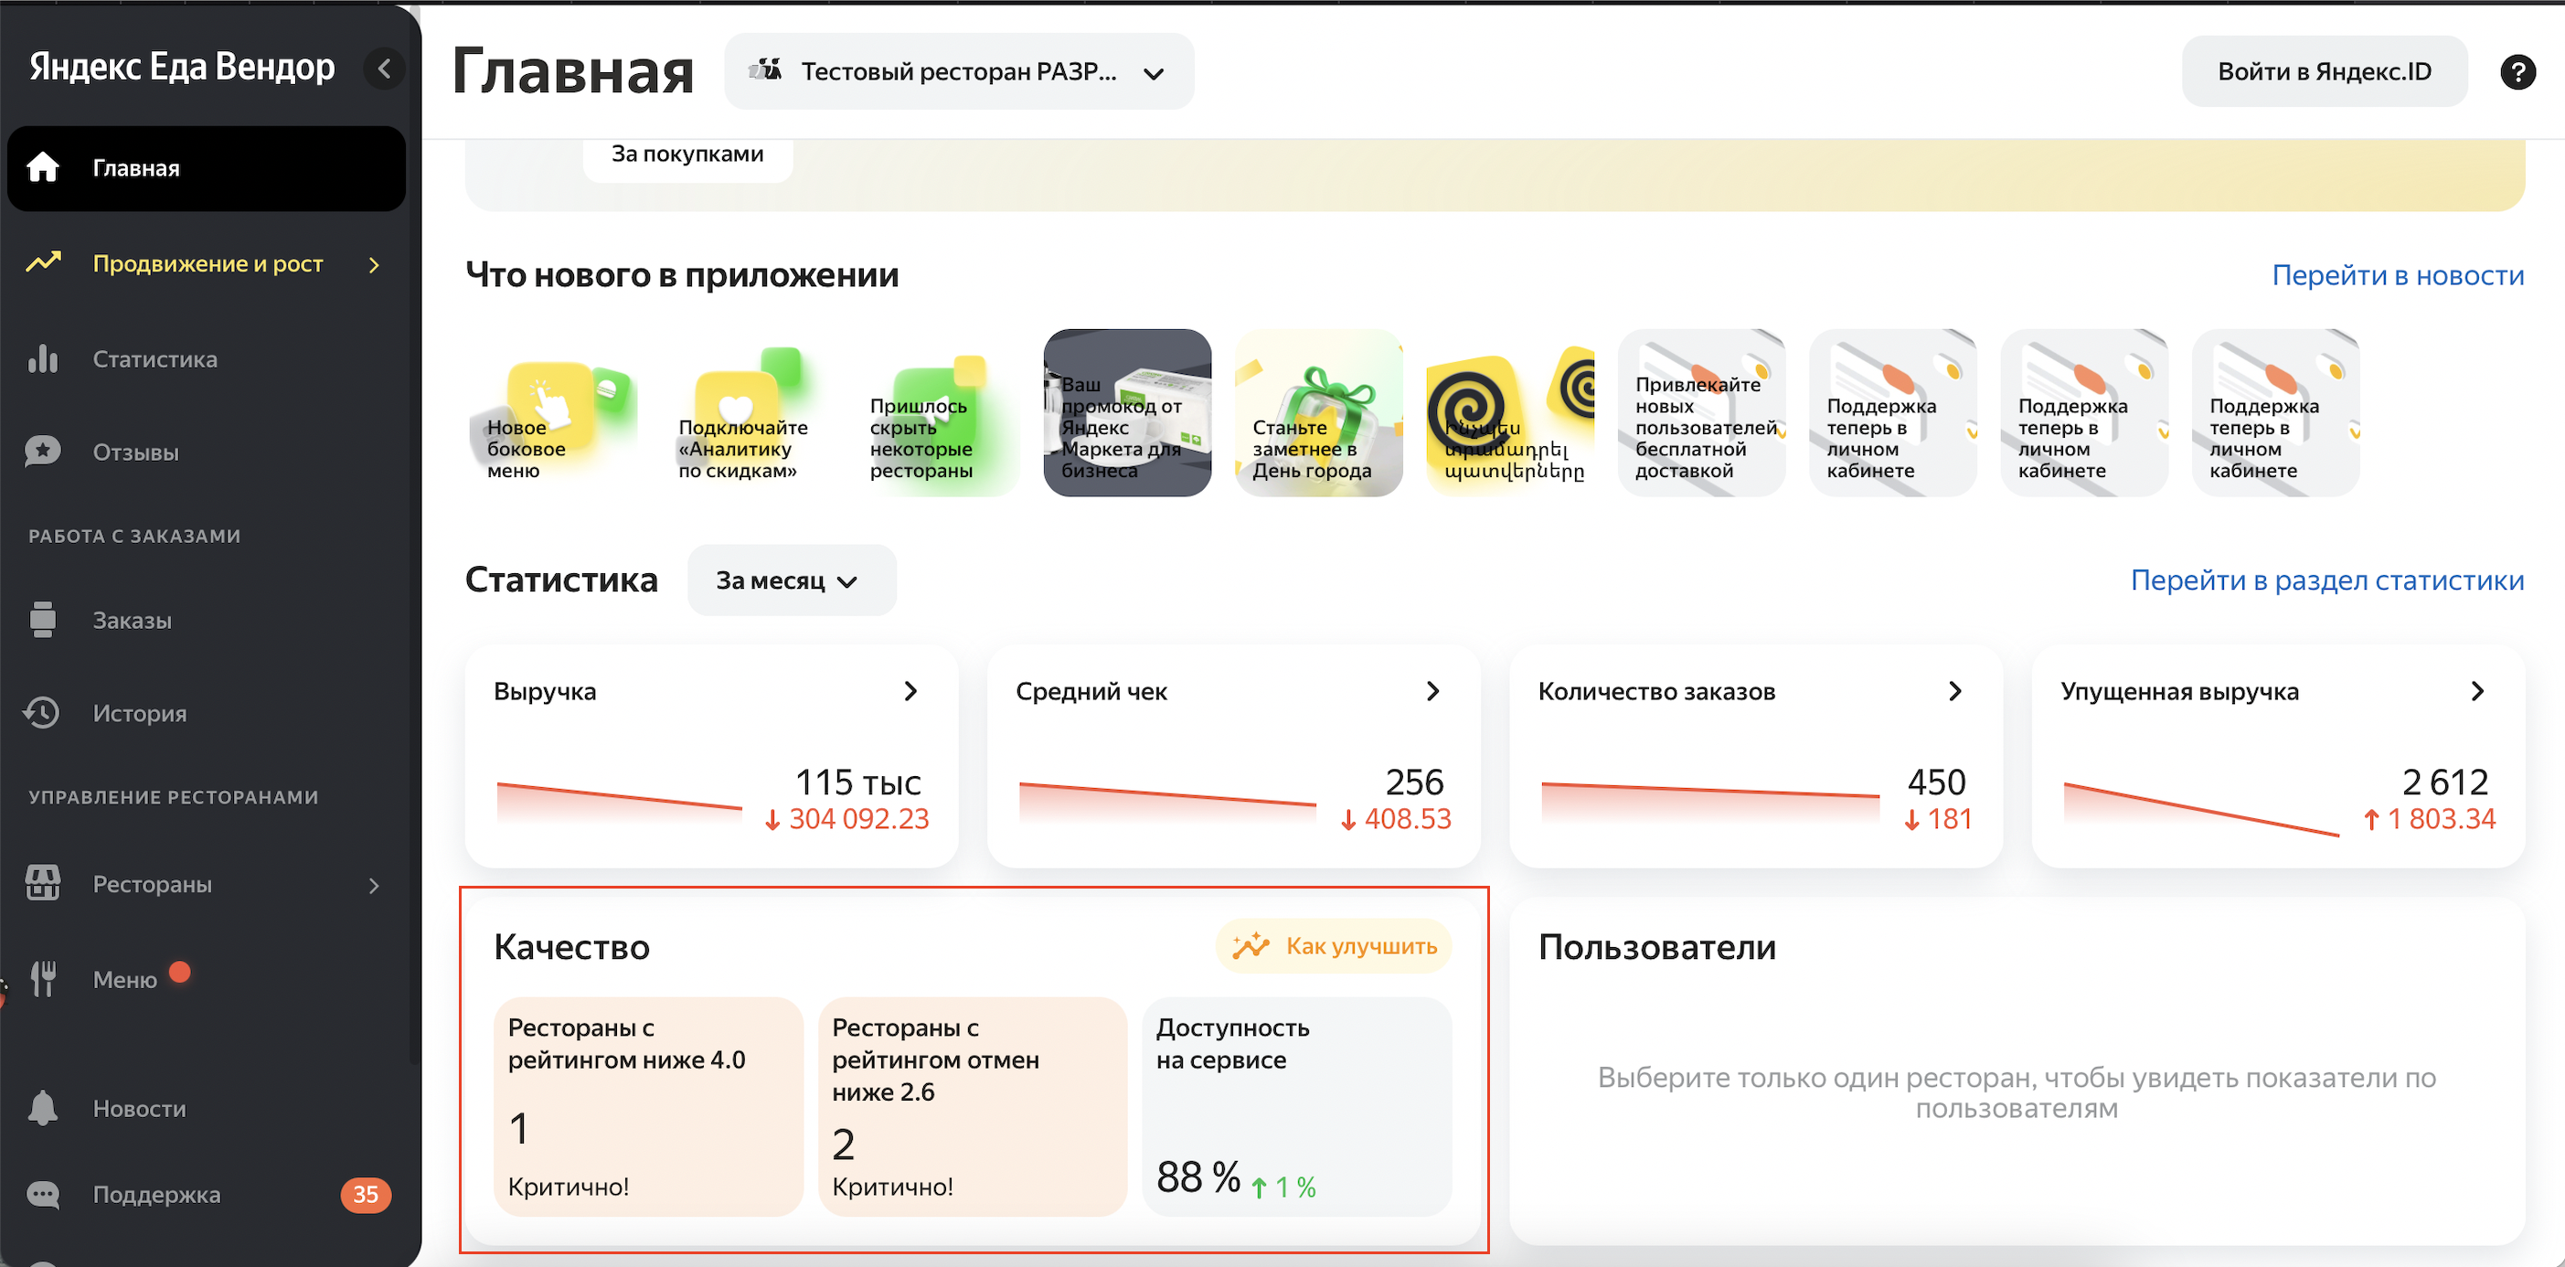Open the За месяц period dropdown
This screenshot has width=2565, height=1267.
[x=792, y=580]
